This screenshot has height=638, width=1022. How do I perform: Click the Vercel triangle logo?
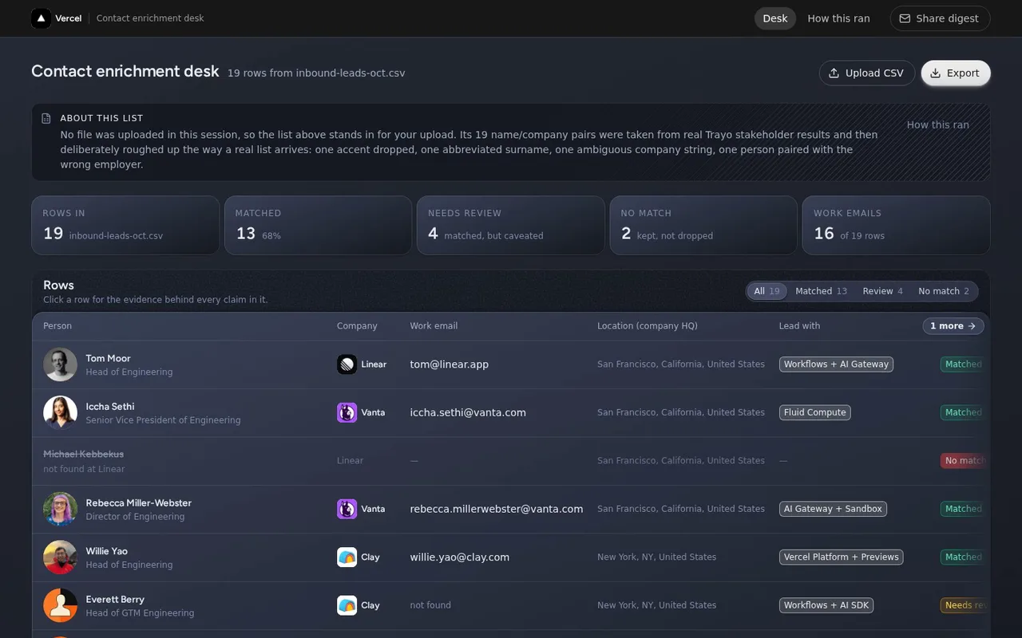point(41,18)
